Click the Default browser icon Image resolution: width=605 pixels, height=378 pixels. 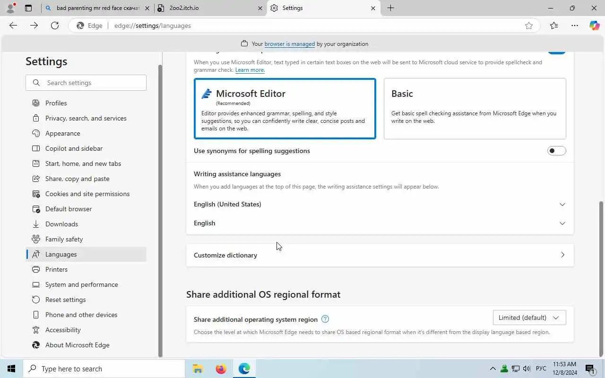point(36,209)
